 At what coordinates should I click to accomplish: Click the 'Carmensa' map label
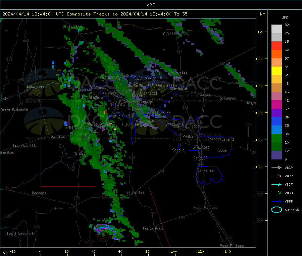coord(205,170)
